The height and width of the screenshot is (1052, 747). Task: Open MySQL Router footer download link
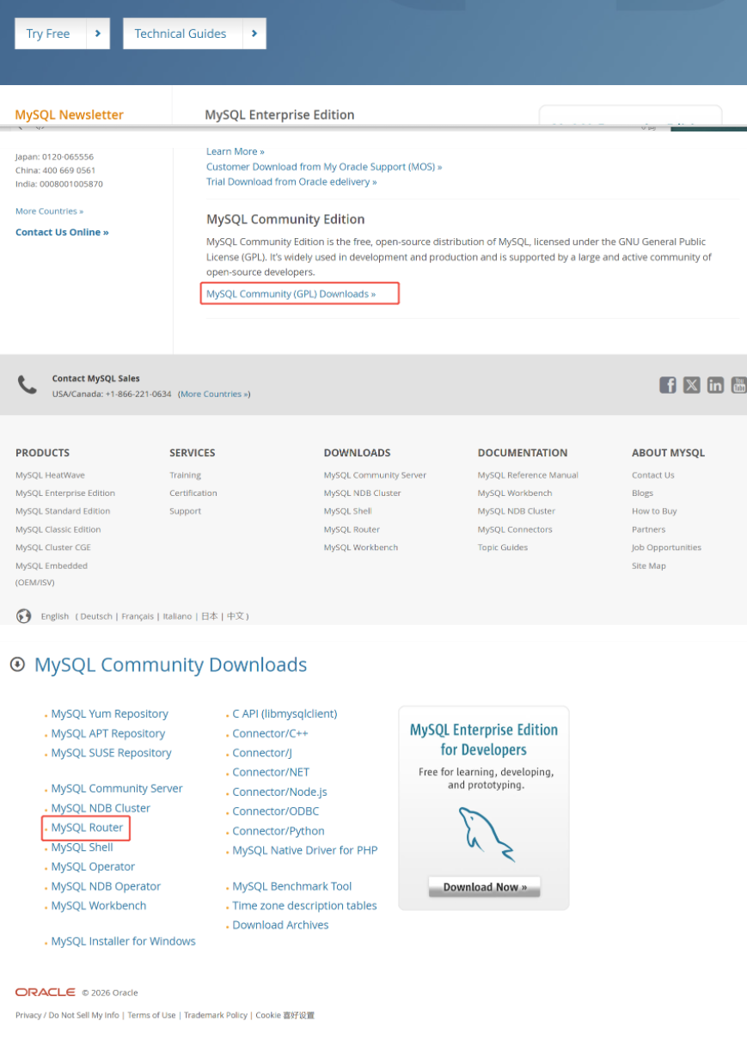point(352,529)
